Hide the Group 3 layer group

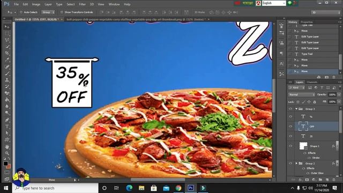[x=290, y=109]
